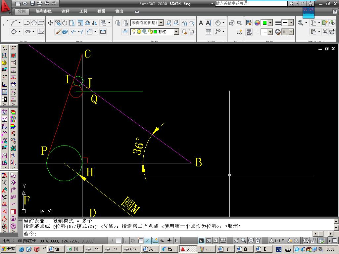
Task: Select the Rectangle drawing tool
Action: point(41,23)
